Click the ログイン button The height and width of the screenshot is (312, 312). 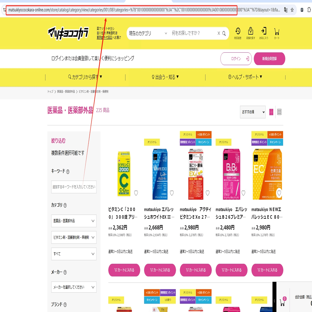pos(236,59)
